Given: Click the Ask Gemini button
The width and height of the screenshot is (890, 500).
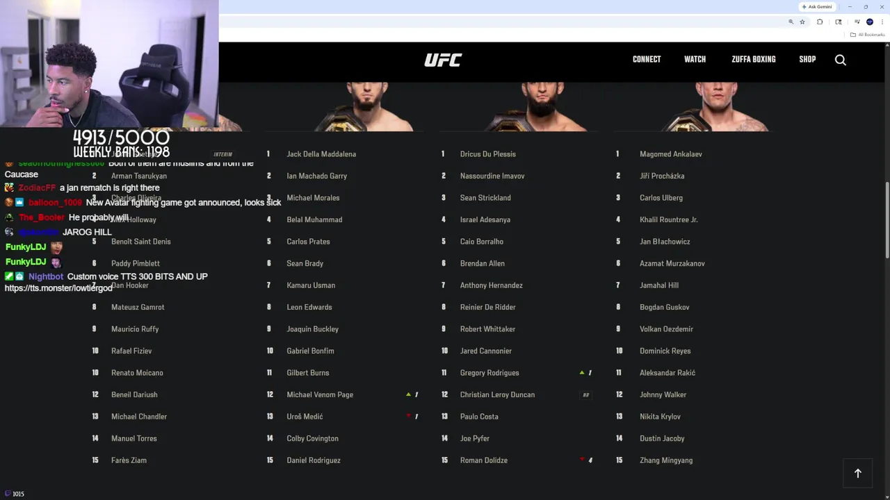Looking at the screenshot, I should pyautogui.click(x=817, y=7).
